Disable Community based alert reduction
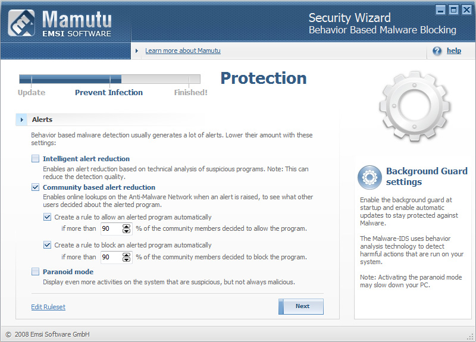This screenshot has width=476, height=342. coord(36,187)
